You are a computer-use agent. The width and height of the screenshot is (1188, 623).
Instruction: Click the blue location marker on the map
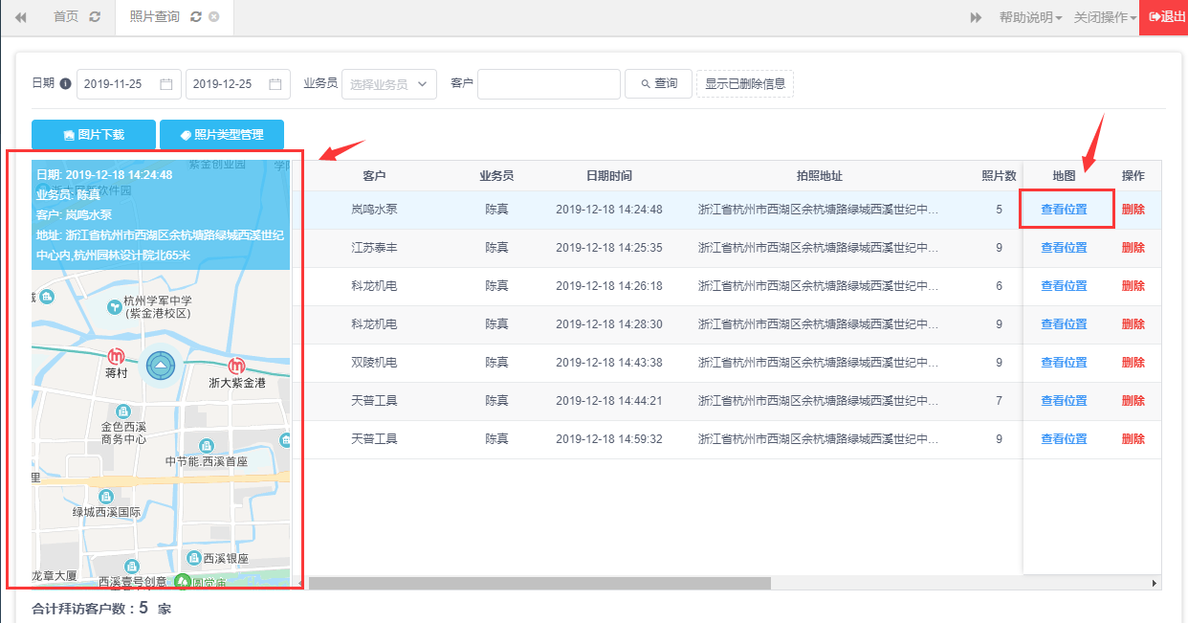coord(161,366)
